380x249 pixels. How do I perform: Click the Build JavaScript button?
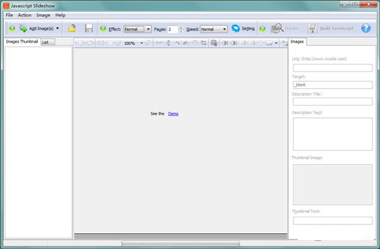[x=331, y=29]
